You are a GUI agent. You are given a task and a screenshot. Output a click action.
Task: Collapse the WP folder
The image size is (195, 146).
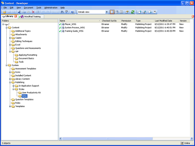pos(10,51)
